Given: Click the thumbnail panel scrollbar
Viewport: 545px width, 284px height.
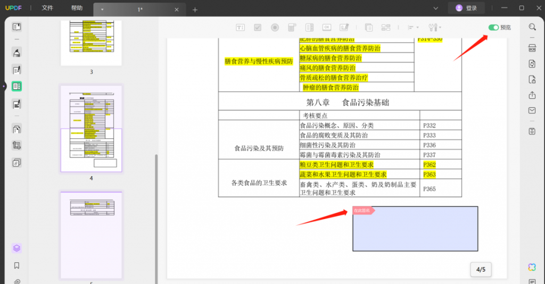Looking at the screenshot, I should click(x=156, y=219).
